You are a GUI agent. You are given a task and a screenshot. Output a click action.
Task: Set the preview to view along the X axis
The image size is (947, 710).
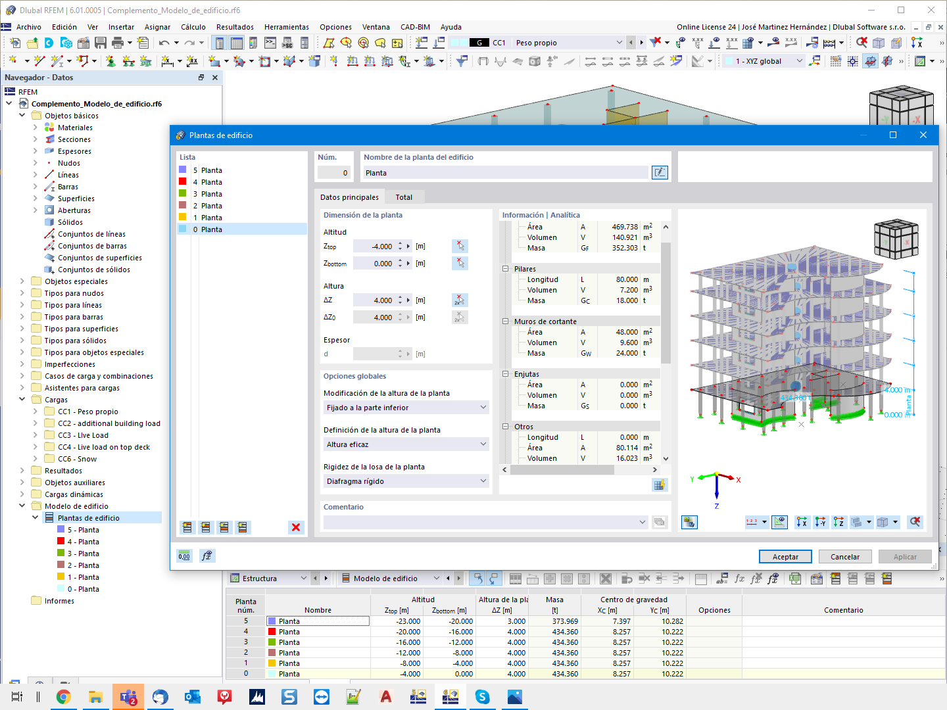802,522
